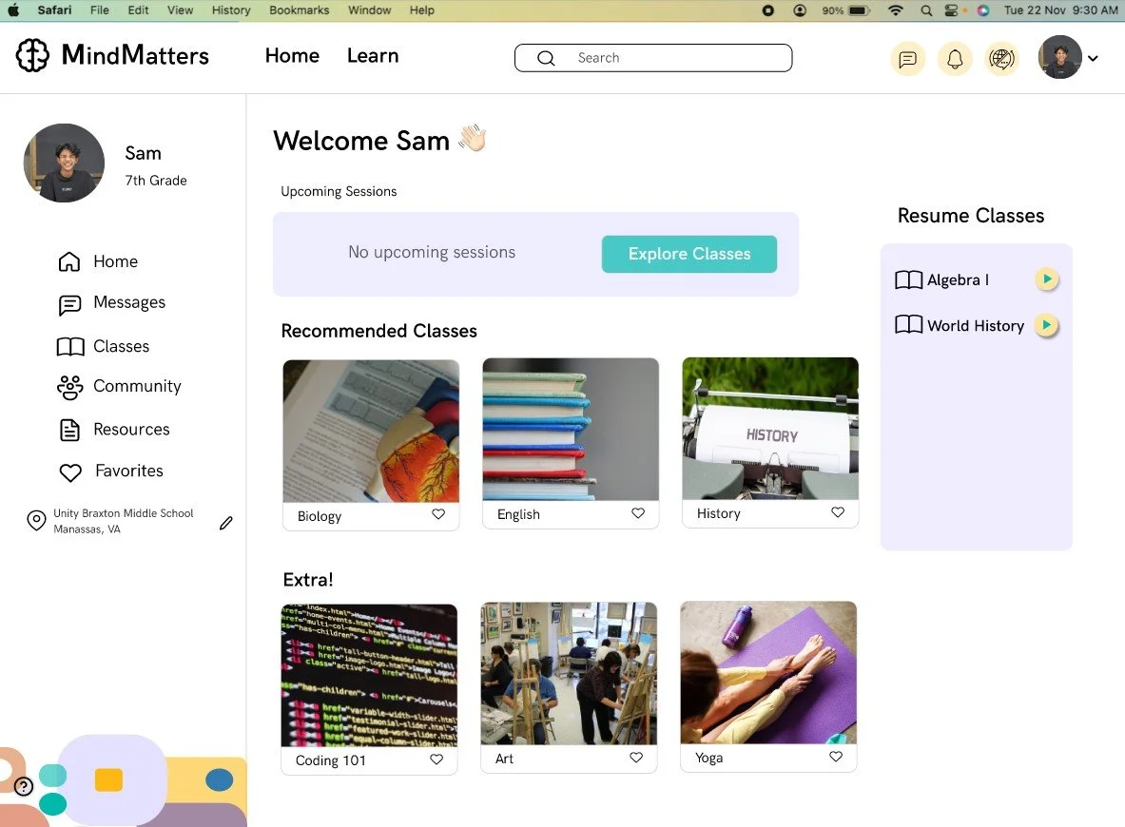
Task: Expand the profile avatar dropdown chevron
Action: tap(1093, 59)
